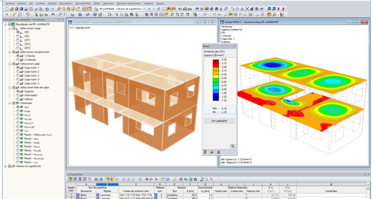Redo the last undone action
Viewport: 372px width, 199px height.
click(x=52, y=9)
